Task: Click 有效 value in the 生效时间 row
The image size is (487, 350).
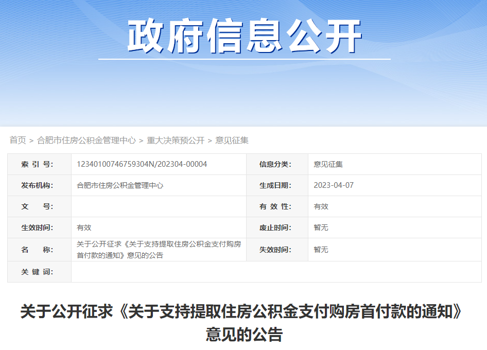Action: (84, 227)
